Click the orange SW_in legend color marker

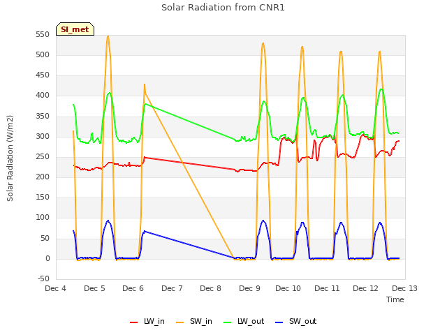(x=180, y=322)
